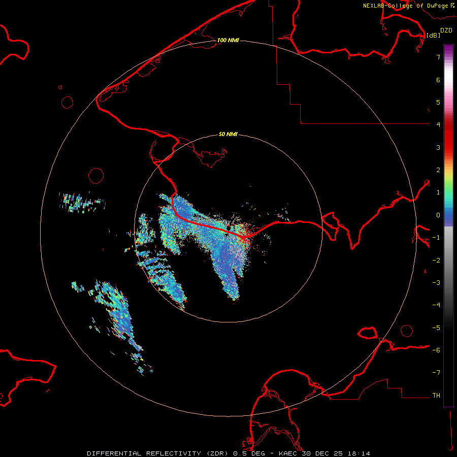Viewport: 457px width, 457px height.
Task: Click the 6 tick on the color scale
Action: pyautogui.click(x=438, y=80)
